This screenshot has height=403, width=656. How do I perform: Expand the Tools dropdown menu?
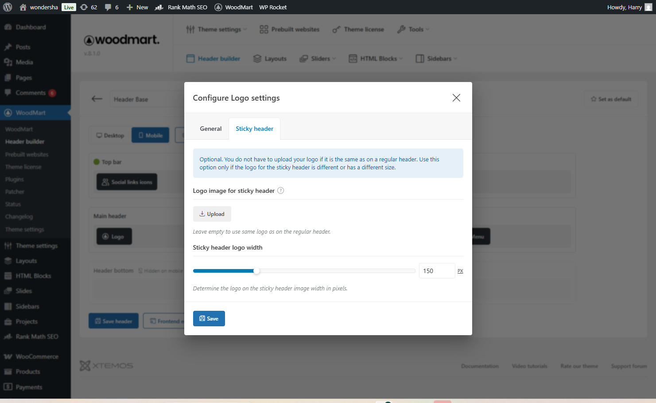click(x=414, y=29)
